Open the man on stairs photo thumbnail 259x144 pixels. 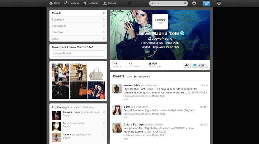(x=78, y=72)
